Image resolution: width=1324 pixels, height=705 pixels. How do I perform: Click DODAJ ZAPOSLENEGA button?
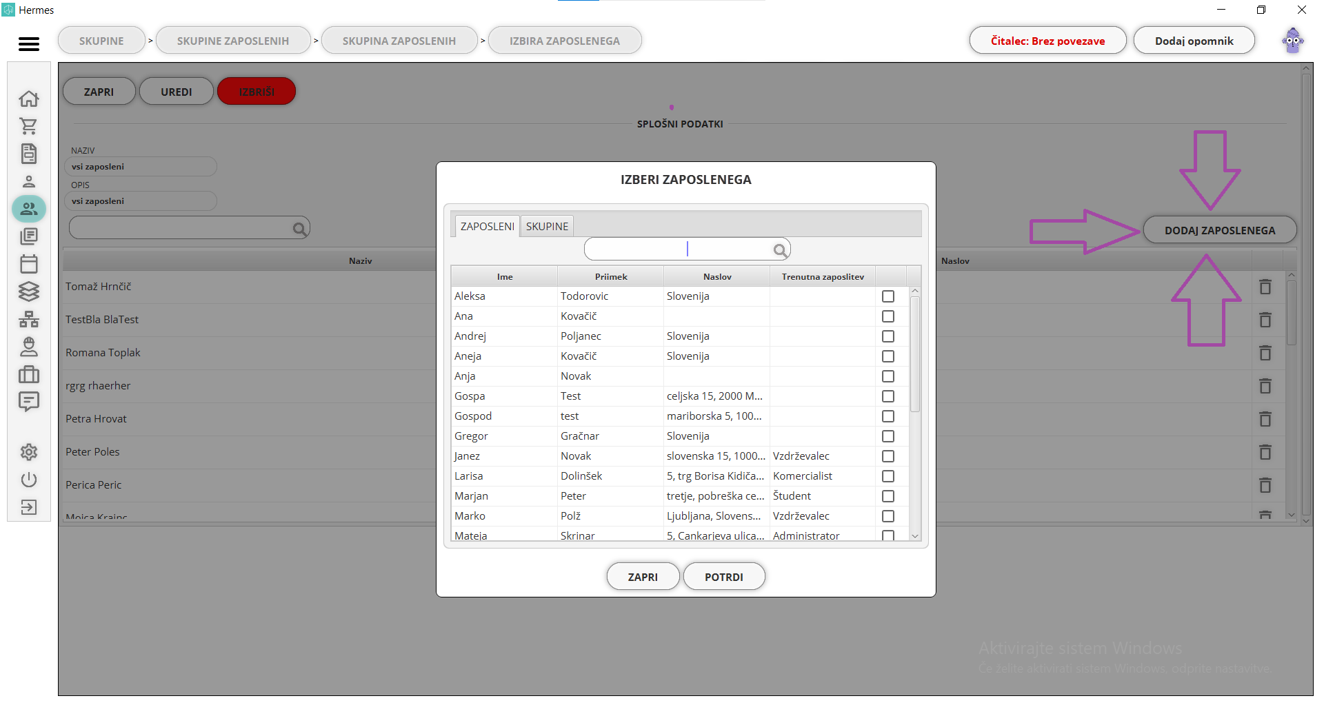click(1220, 230)
